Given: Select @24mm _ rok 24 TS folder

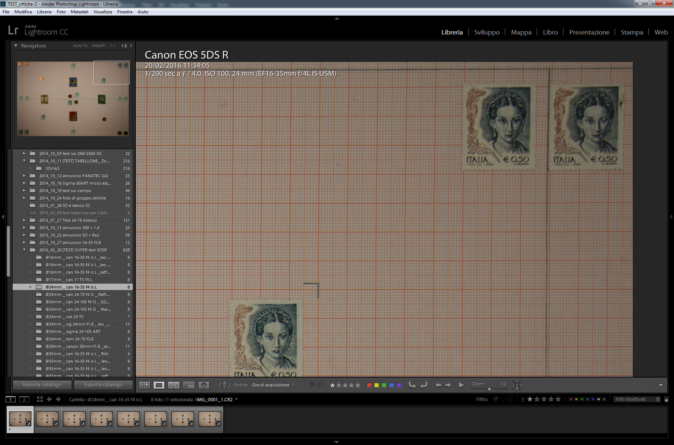Looking at the screenshot, I should (x=73, y=317).
